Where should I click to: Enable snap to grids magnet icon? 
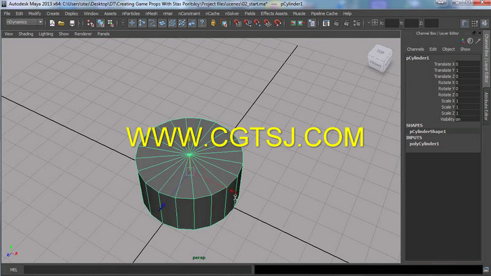click(238, 23)
